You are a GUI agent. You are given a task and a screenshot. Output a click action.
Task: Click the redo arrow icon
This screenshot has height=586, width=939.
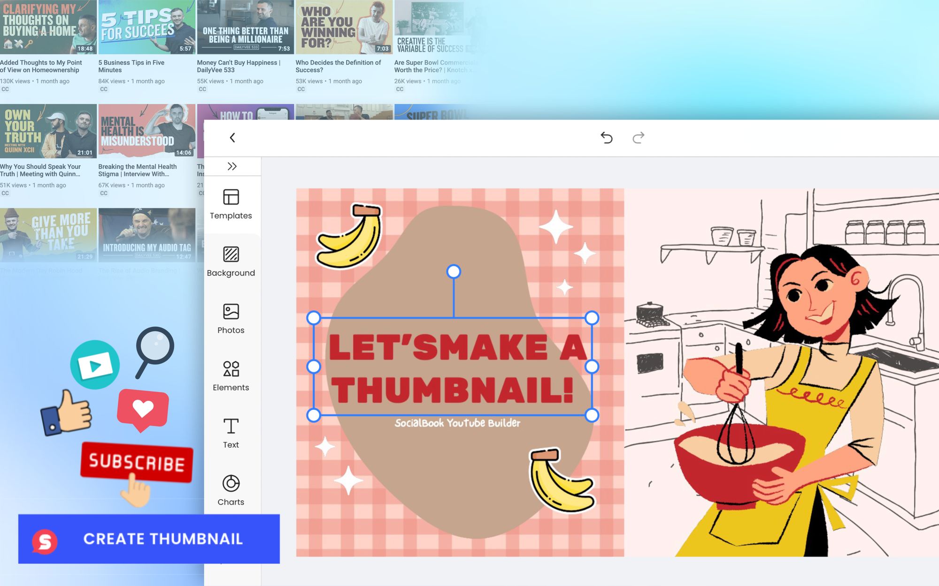click(639, 137)
